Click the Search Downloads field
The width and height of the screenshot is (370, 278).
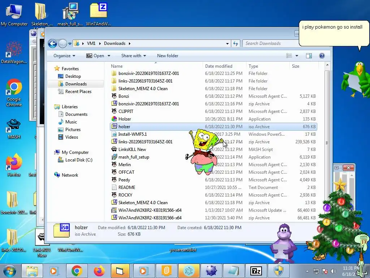[x=270, y=43]
